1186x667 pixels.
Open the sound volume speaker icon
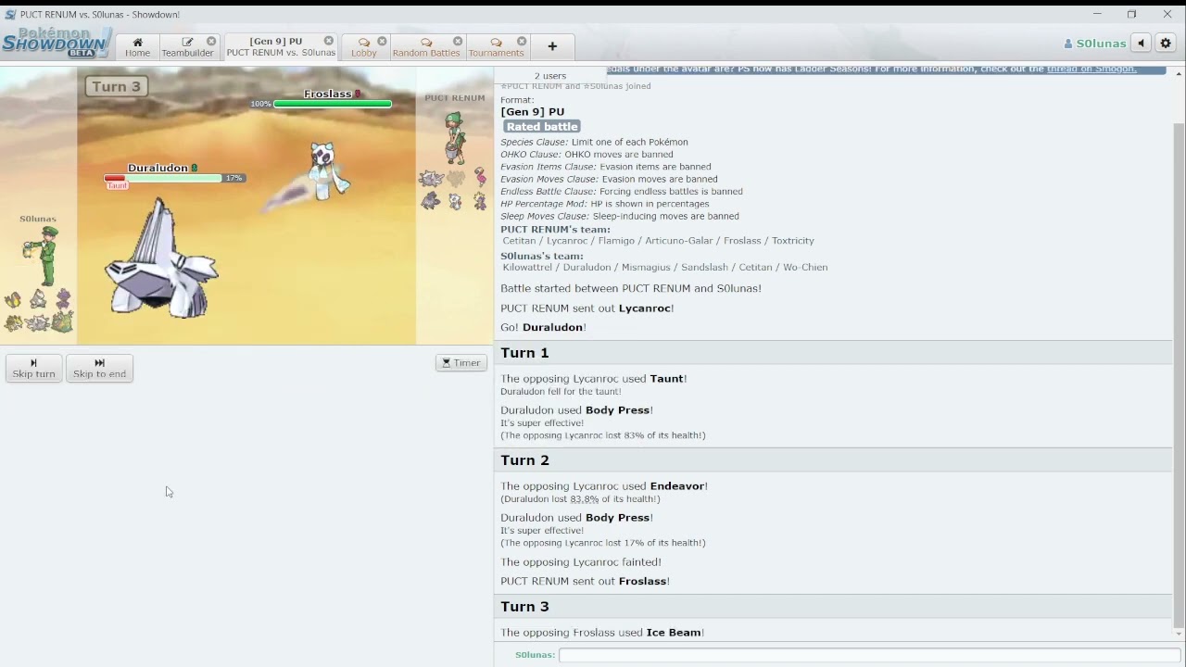[1142, 44]
